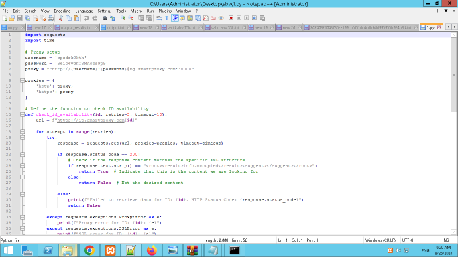Open Find with the binoculars icon

[105, 18]
